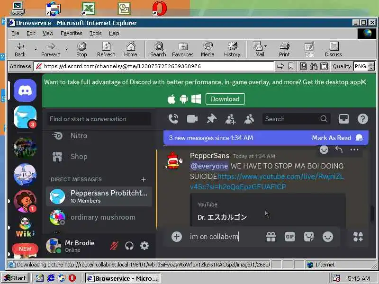Open the History toolbar button
This screenshot has height=284, width=379.
click(232, 50)
